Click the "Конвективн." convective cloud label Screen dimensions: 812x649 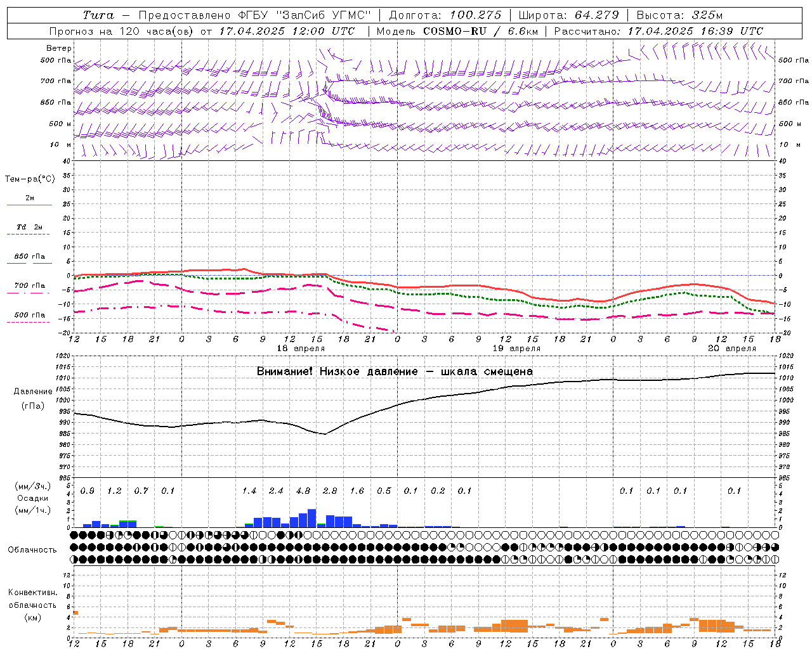click(x=33, y=593)
